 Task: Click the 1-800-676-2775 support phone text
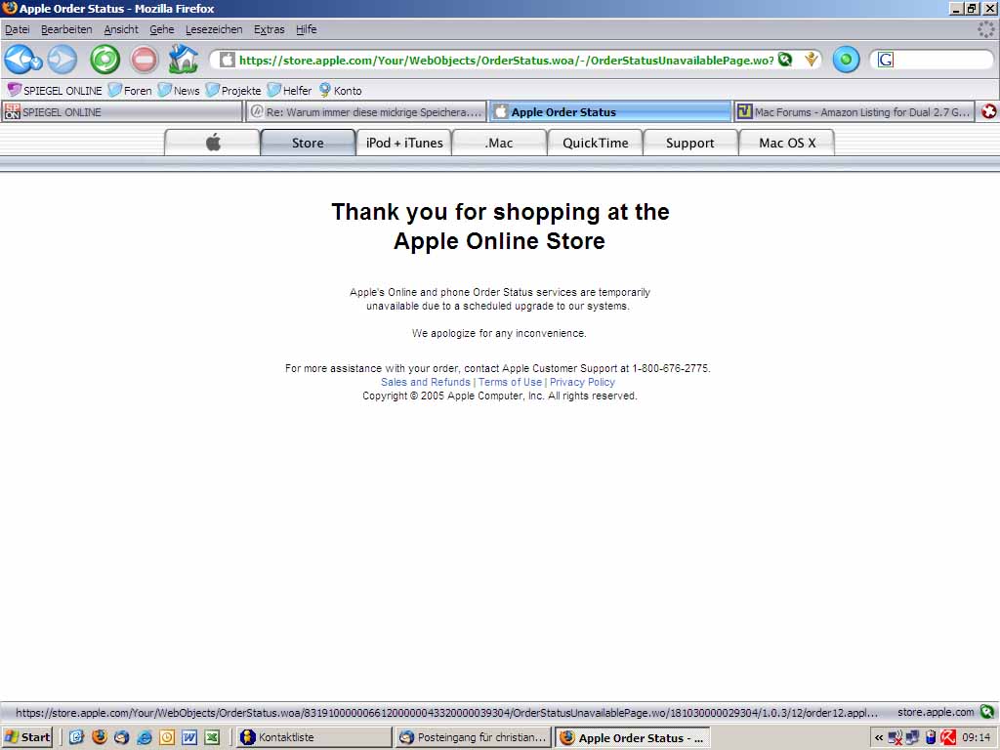click(x=670, y=368)
